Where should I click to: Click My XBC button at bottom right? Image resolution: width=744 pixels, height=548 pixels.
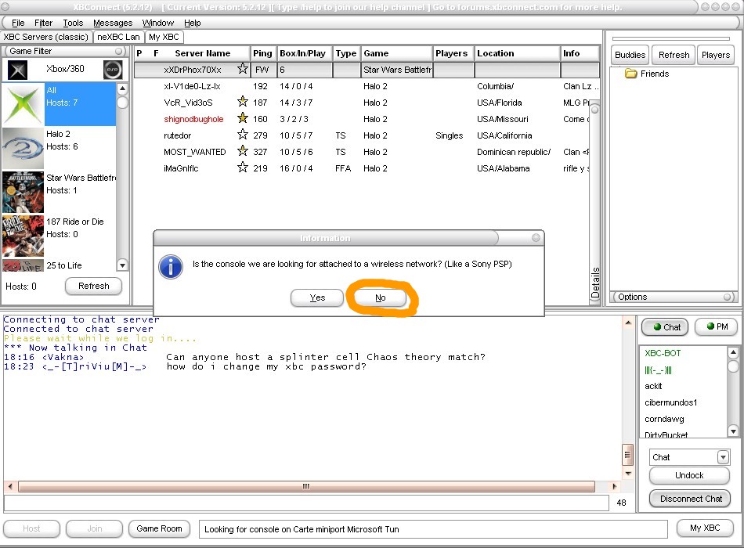click(x=705, y=528)
